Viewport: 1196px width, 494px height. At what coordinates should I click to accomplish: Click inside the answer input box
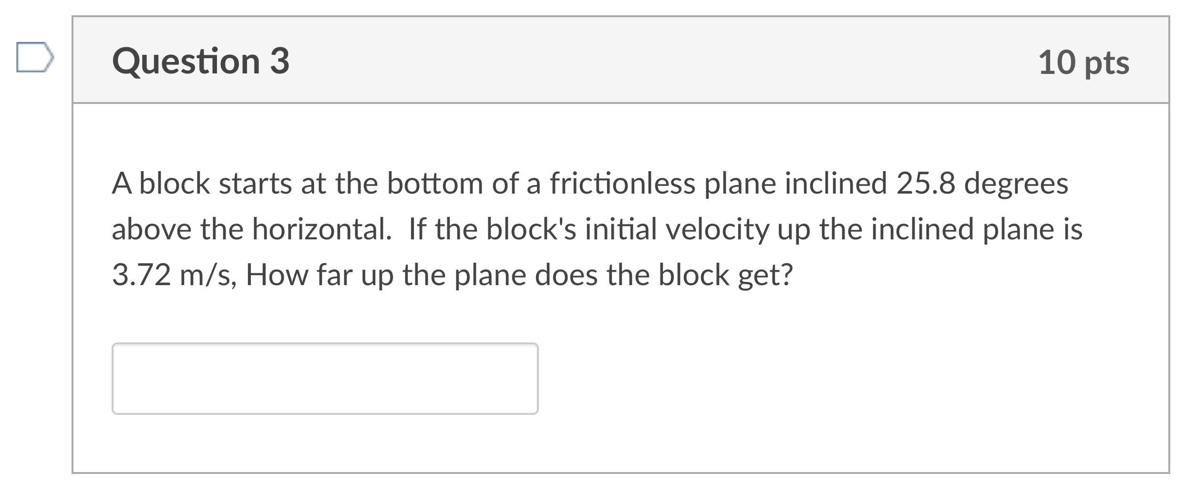point(325,379)
